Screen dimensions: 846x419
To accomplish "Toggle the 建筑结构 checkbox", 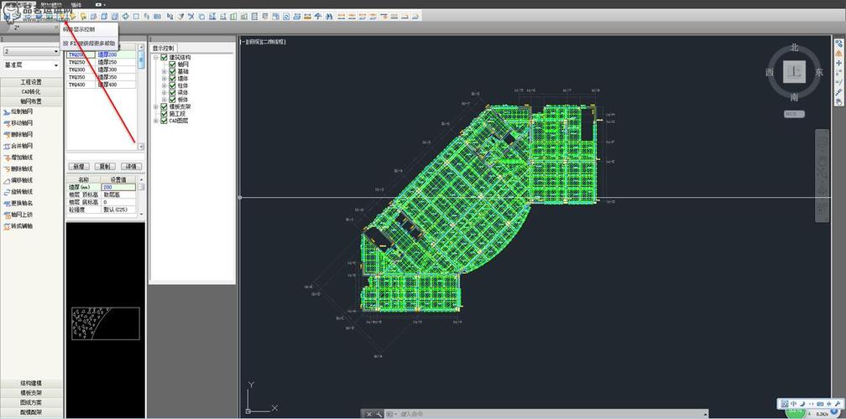I will click(x=164, y=58).
